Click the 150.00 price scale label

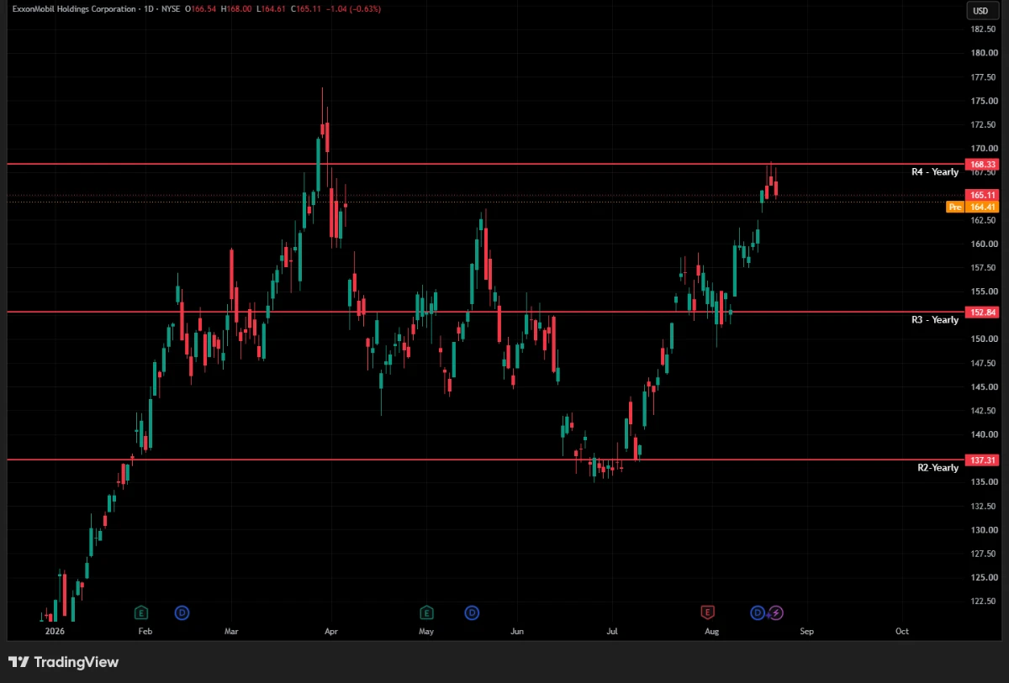pos(983,339)
